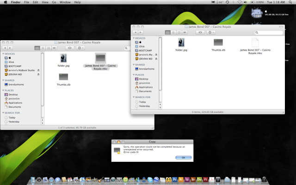Select Thumbs.db icon in the right window
This screenshot has height=185, width=296.
[x=218, y=42]
